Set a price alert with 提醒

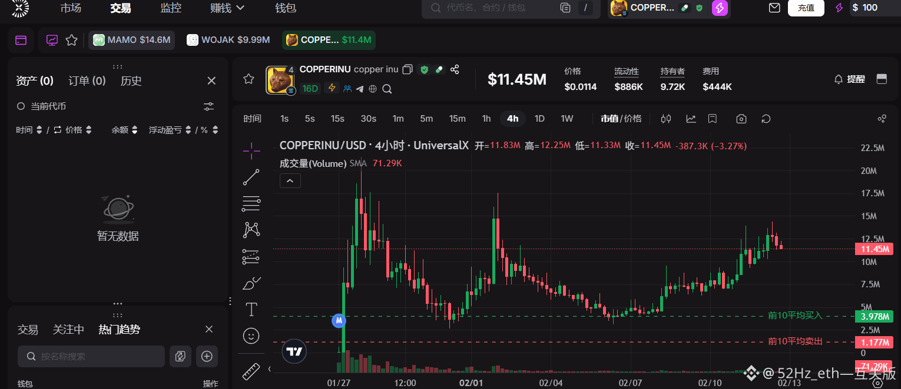click(850, 79)
